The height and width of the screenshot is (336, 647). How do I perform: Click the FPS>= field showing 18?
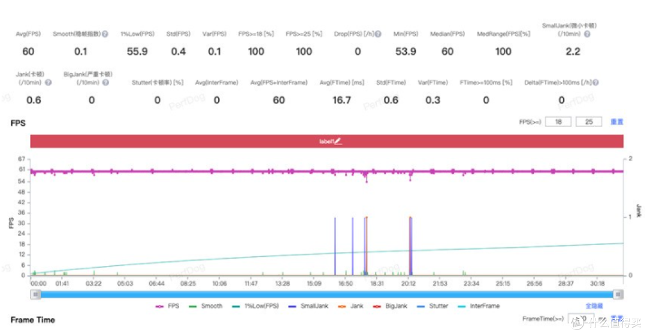point(558,122)
